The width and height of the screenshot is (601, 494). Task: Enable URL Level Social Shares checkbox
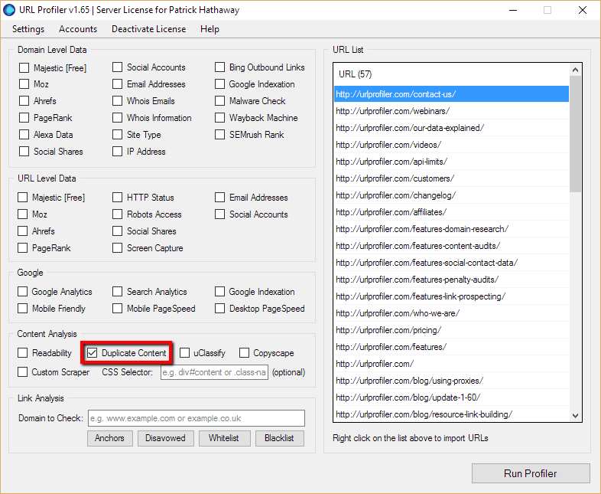click(117, 231)
